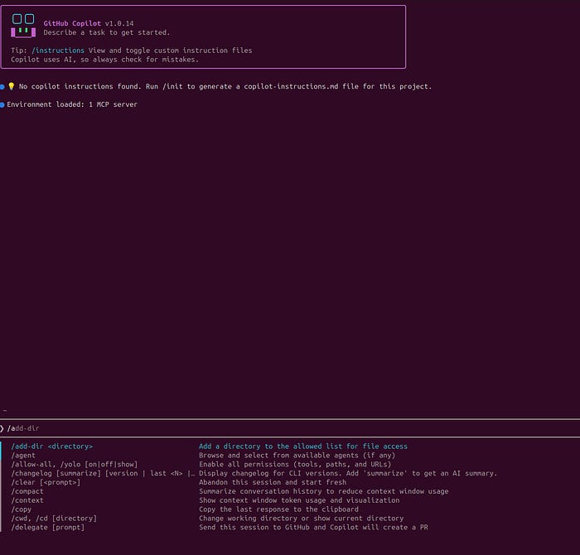Click description 'Change working directory or show current'

point(301,518)
